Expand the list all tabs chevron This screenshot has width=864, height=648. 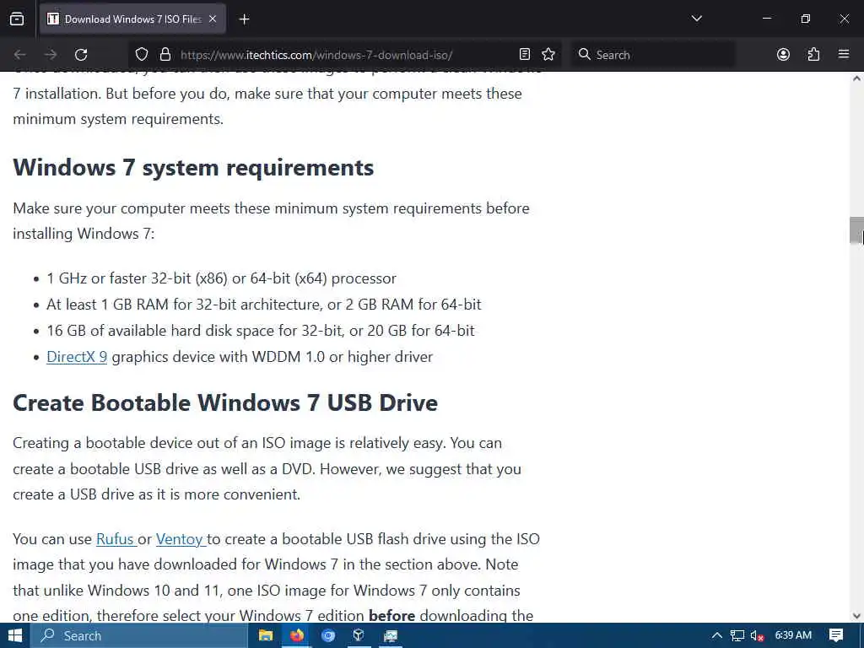(696, 19)
